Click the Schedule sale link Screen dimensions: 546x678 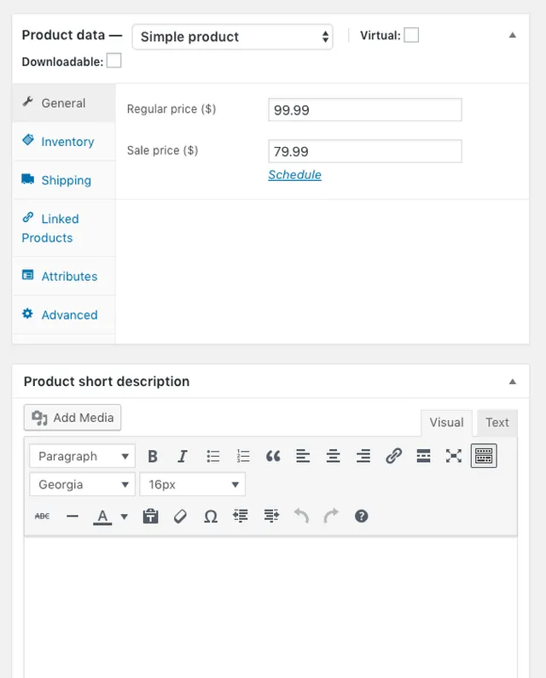pyautogui.click(x=294, y=175)
